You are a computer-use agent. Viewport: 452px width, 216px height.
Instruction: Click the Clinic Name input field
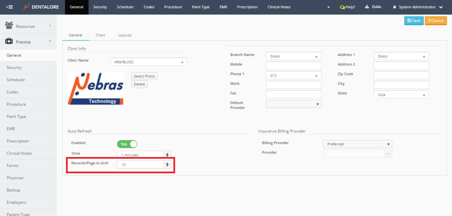[x=148, y=62]
